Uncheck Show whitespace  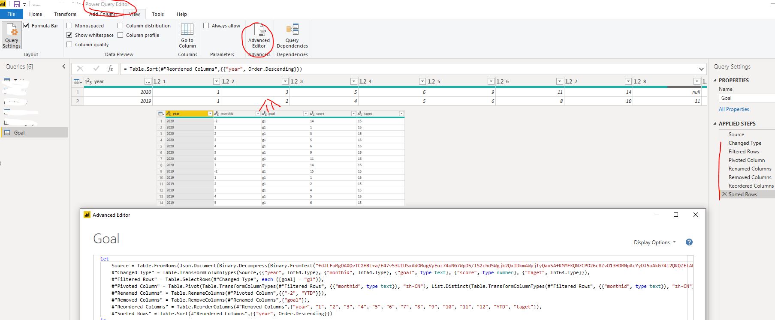pos(69,35)
